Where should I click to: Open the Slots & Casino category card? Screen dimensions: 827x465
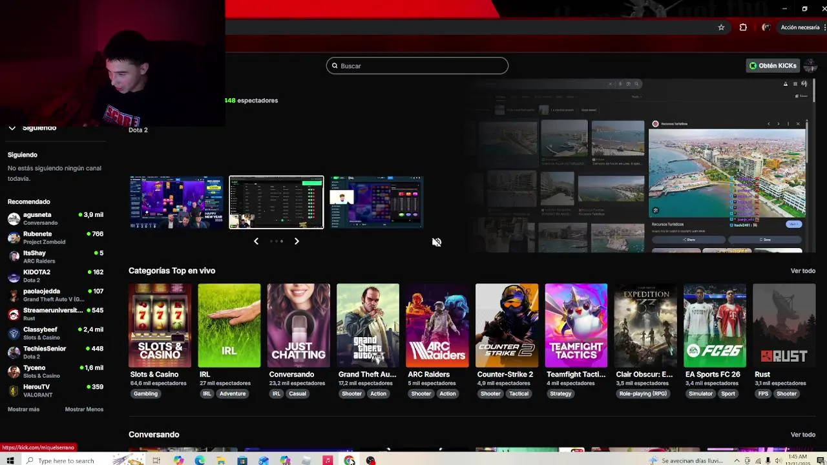coord(160,325)
